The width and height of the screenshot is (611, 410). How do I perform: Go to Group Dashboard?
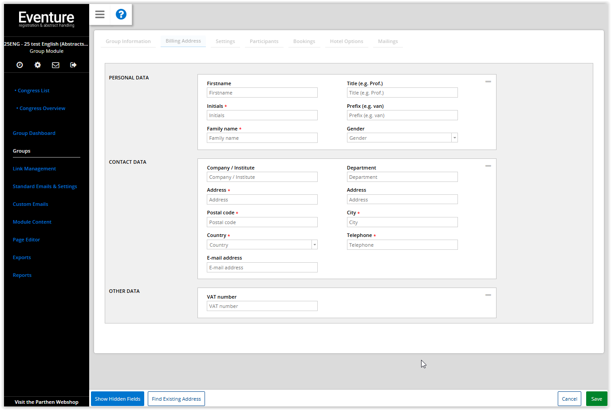(x=34, y=133)
